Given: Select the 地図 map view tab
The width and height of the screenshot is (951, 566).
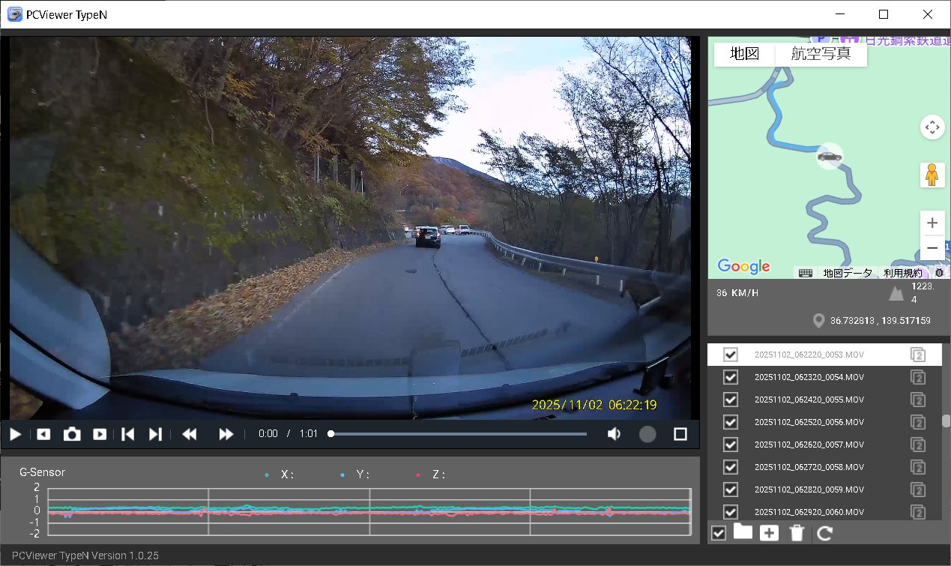Looking at the screenshot, I should [x=744, y=54].
